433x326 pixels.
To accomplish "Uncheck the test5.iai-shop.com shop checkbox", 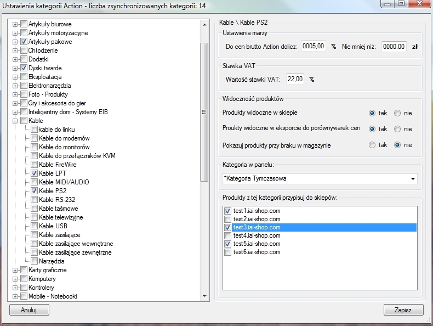I will coord(227,244).
